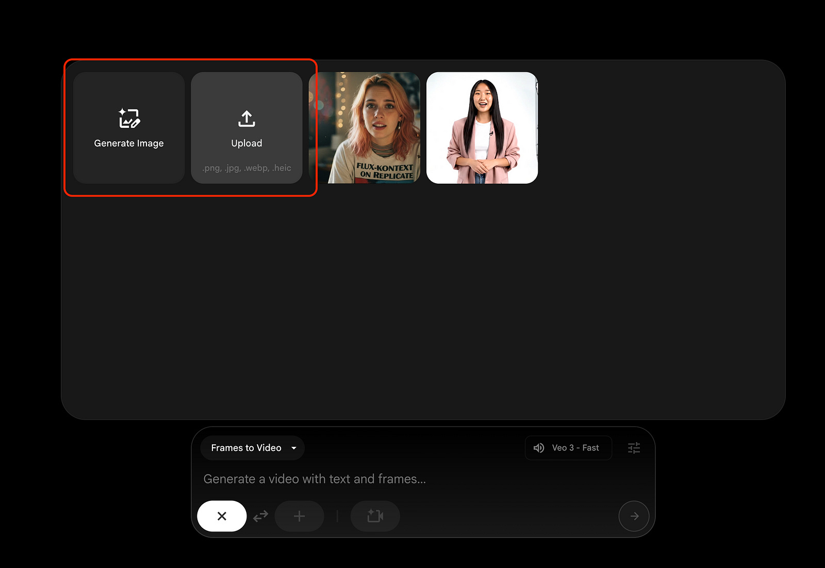This screenshot has height=568, width=825.
Task: Open the Frames to Video dropdown
Action: [x=253, y=448]
